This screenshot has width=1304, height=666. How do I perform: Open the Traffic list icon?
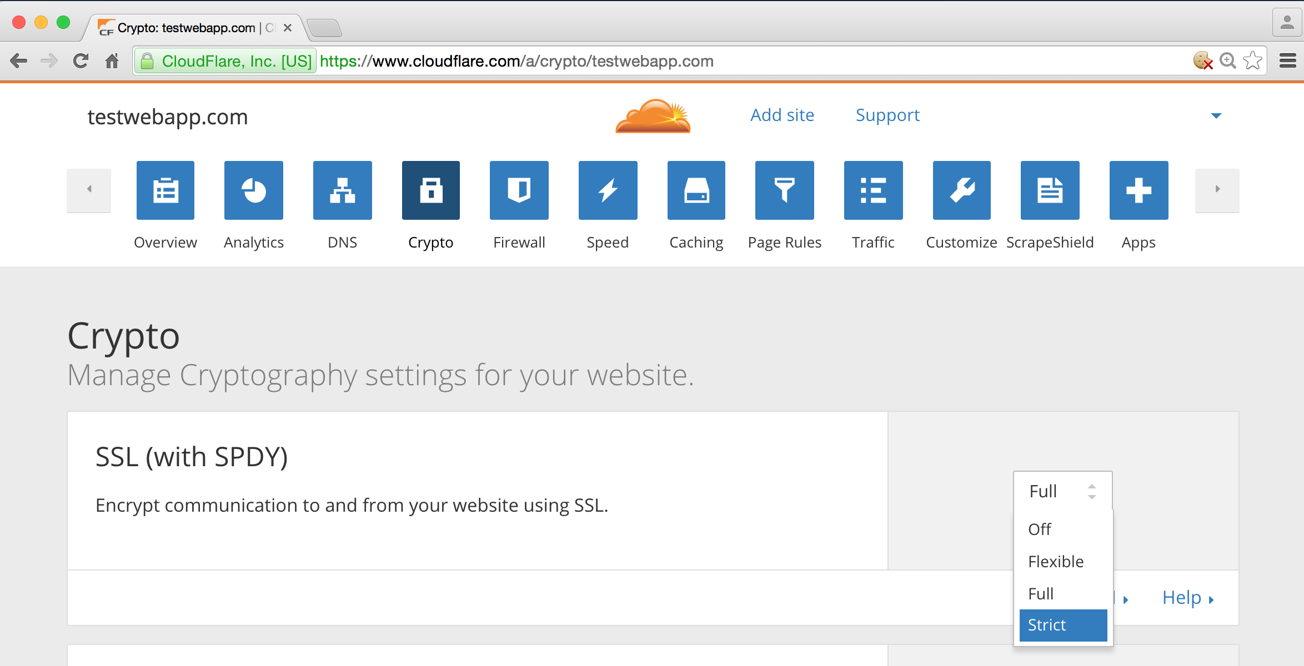[x=873, y=190]
